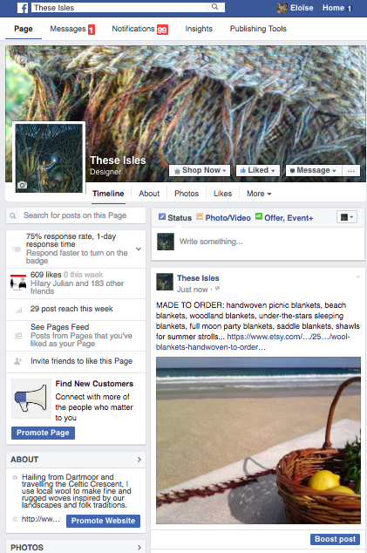
Task: Toggle the Liked button on the page
Action: coord(258,170)
